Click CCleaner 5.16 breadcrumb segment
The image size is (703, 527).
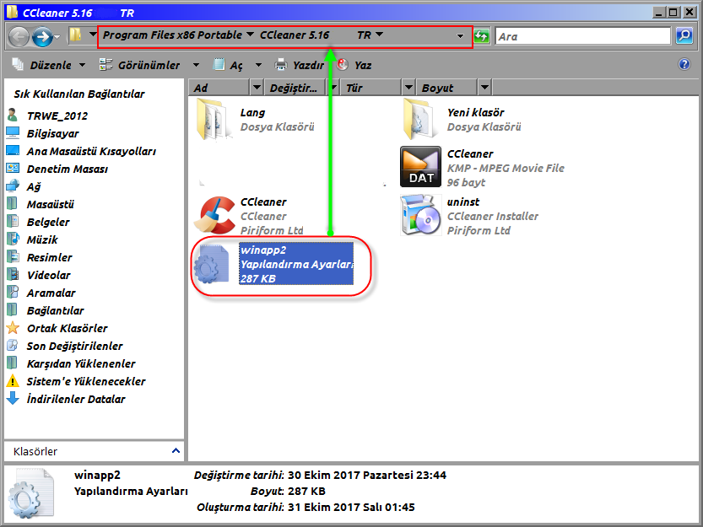coord(295,35)
